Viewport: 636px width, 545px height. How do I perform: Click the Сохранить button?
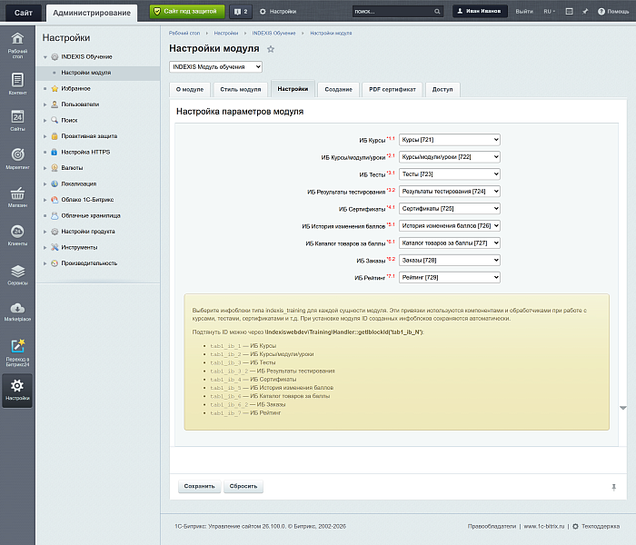(200, 486)
